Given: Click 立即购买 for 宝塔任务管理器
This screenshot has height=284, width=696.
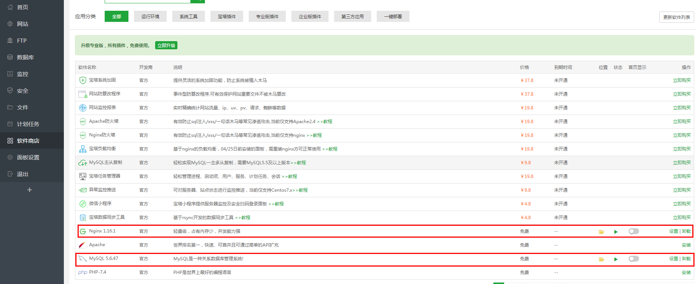Looking at the screenshot, I should (x=682, y=176).
